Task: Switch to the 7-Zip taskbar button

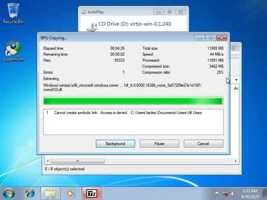Action: click(92, 194)
